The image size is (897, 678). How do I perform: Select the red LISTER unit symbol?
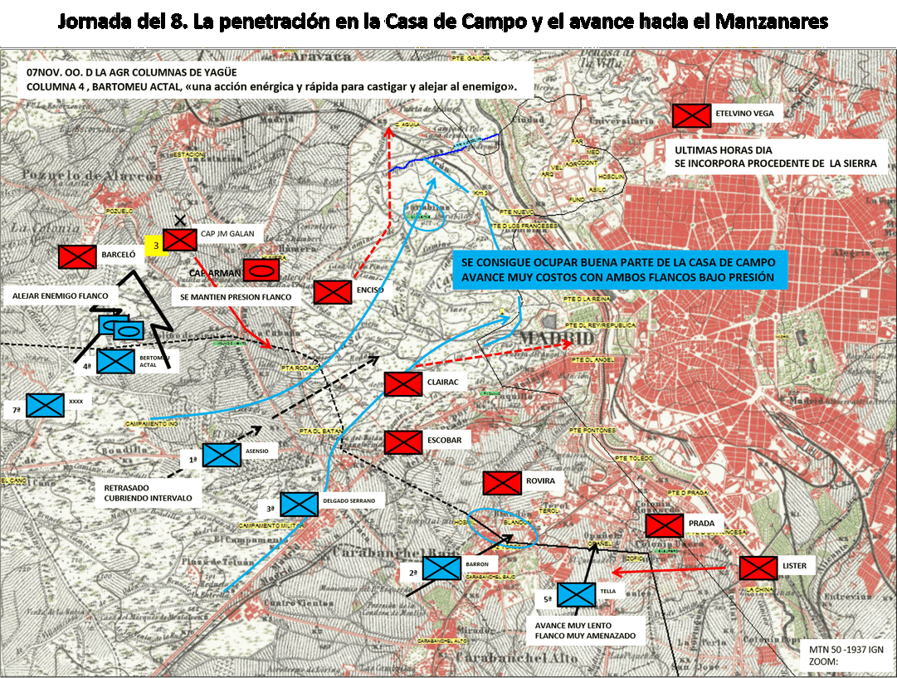click(x=758, y=568)
